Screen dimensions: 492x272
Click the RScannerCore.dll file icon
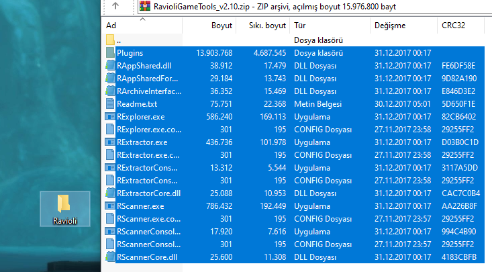[x=110, y=257]
